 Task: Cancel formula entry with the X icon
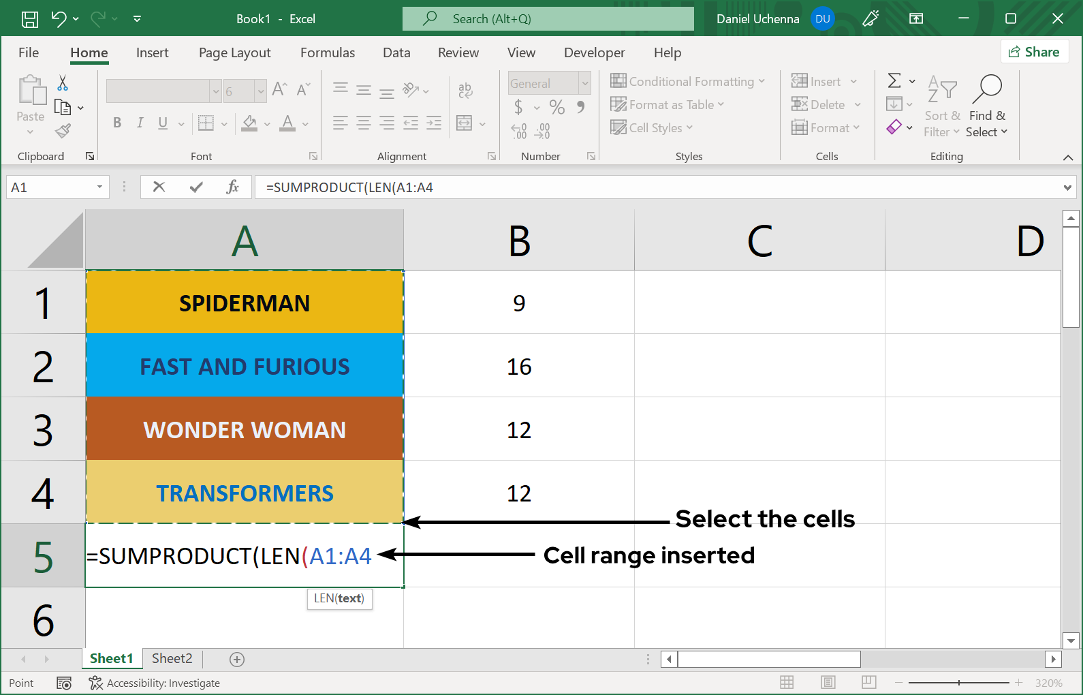[x=159, y=187]
